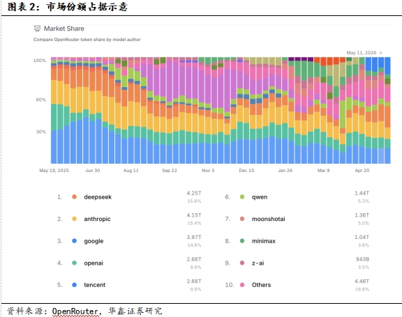Click anthropic's '15.4%' share value

(194, 223)
